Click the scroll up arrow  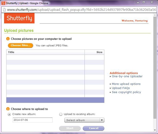pos(155,15)
